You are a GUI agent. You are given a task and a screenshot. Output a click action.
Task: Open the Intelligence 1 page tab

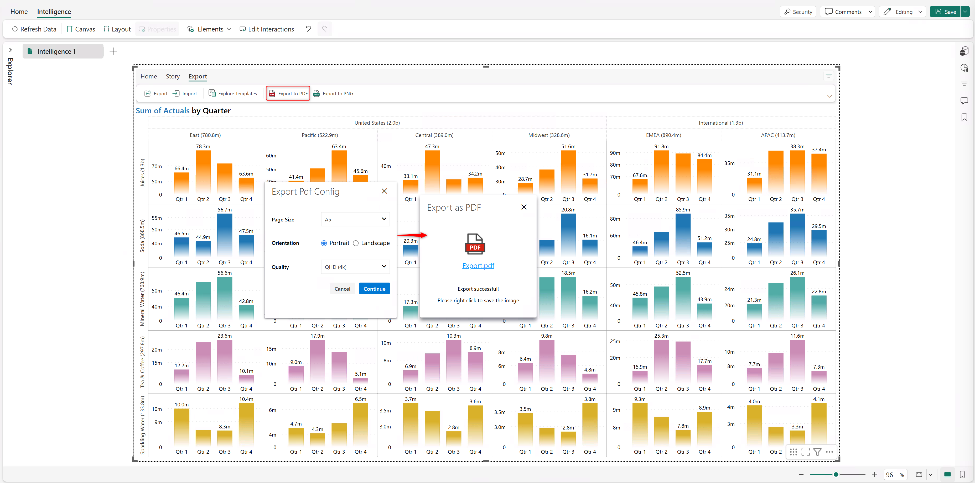coord(57,51)
